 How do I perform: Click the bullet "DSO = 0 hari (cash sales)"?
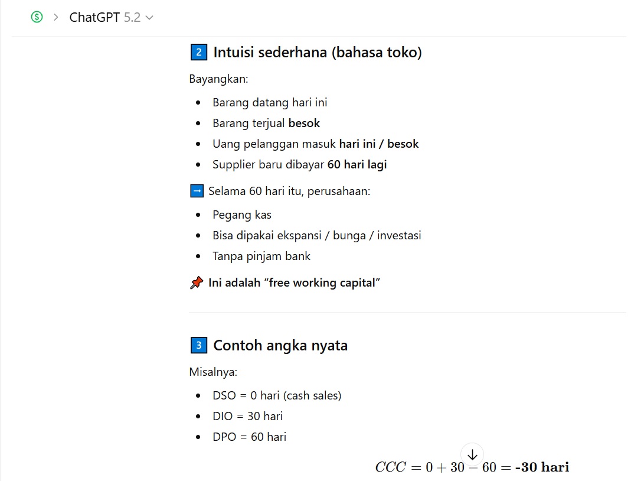pos(277,396)
